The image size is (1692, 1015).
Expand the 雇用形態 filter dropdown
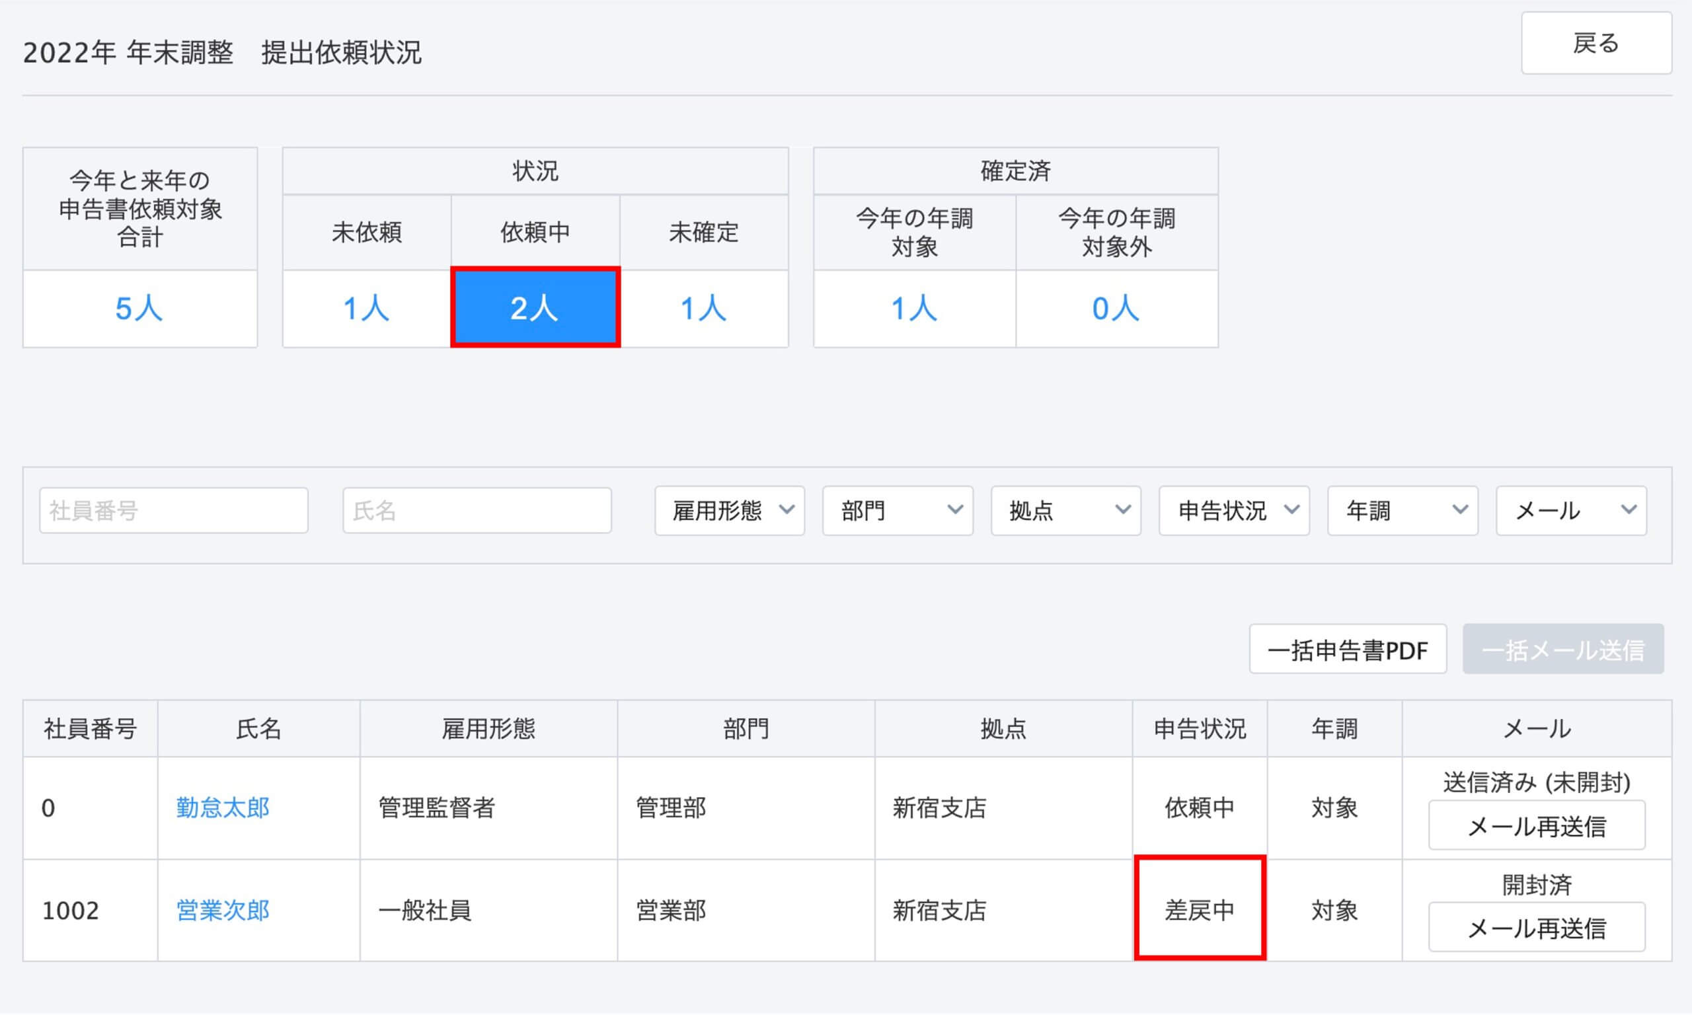(729, 510)
